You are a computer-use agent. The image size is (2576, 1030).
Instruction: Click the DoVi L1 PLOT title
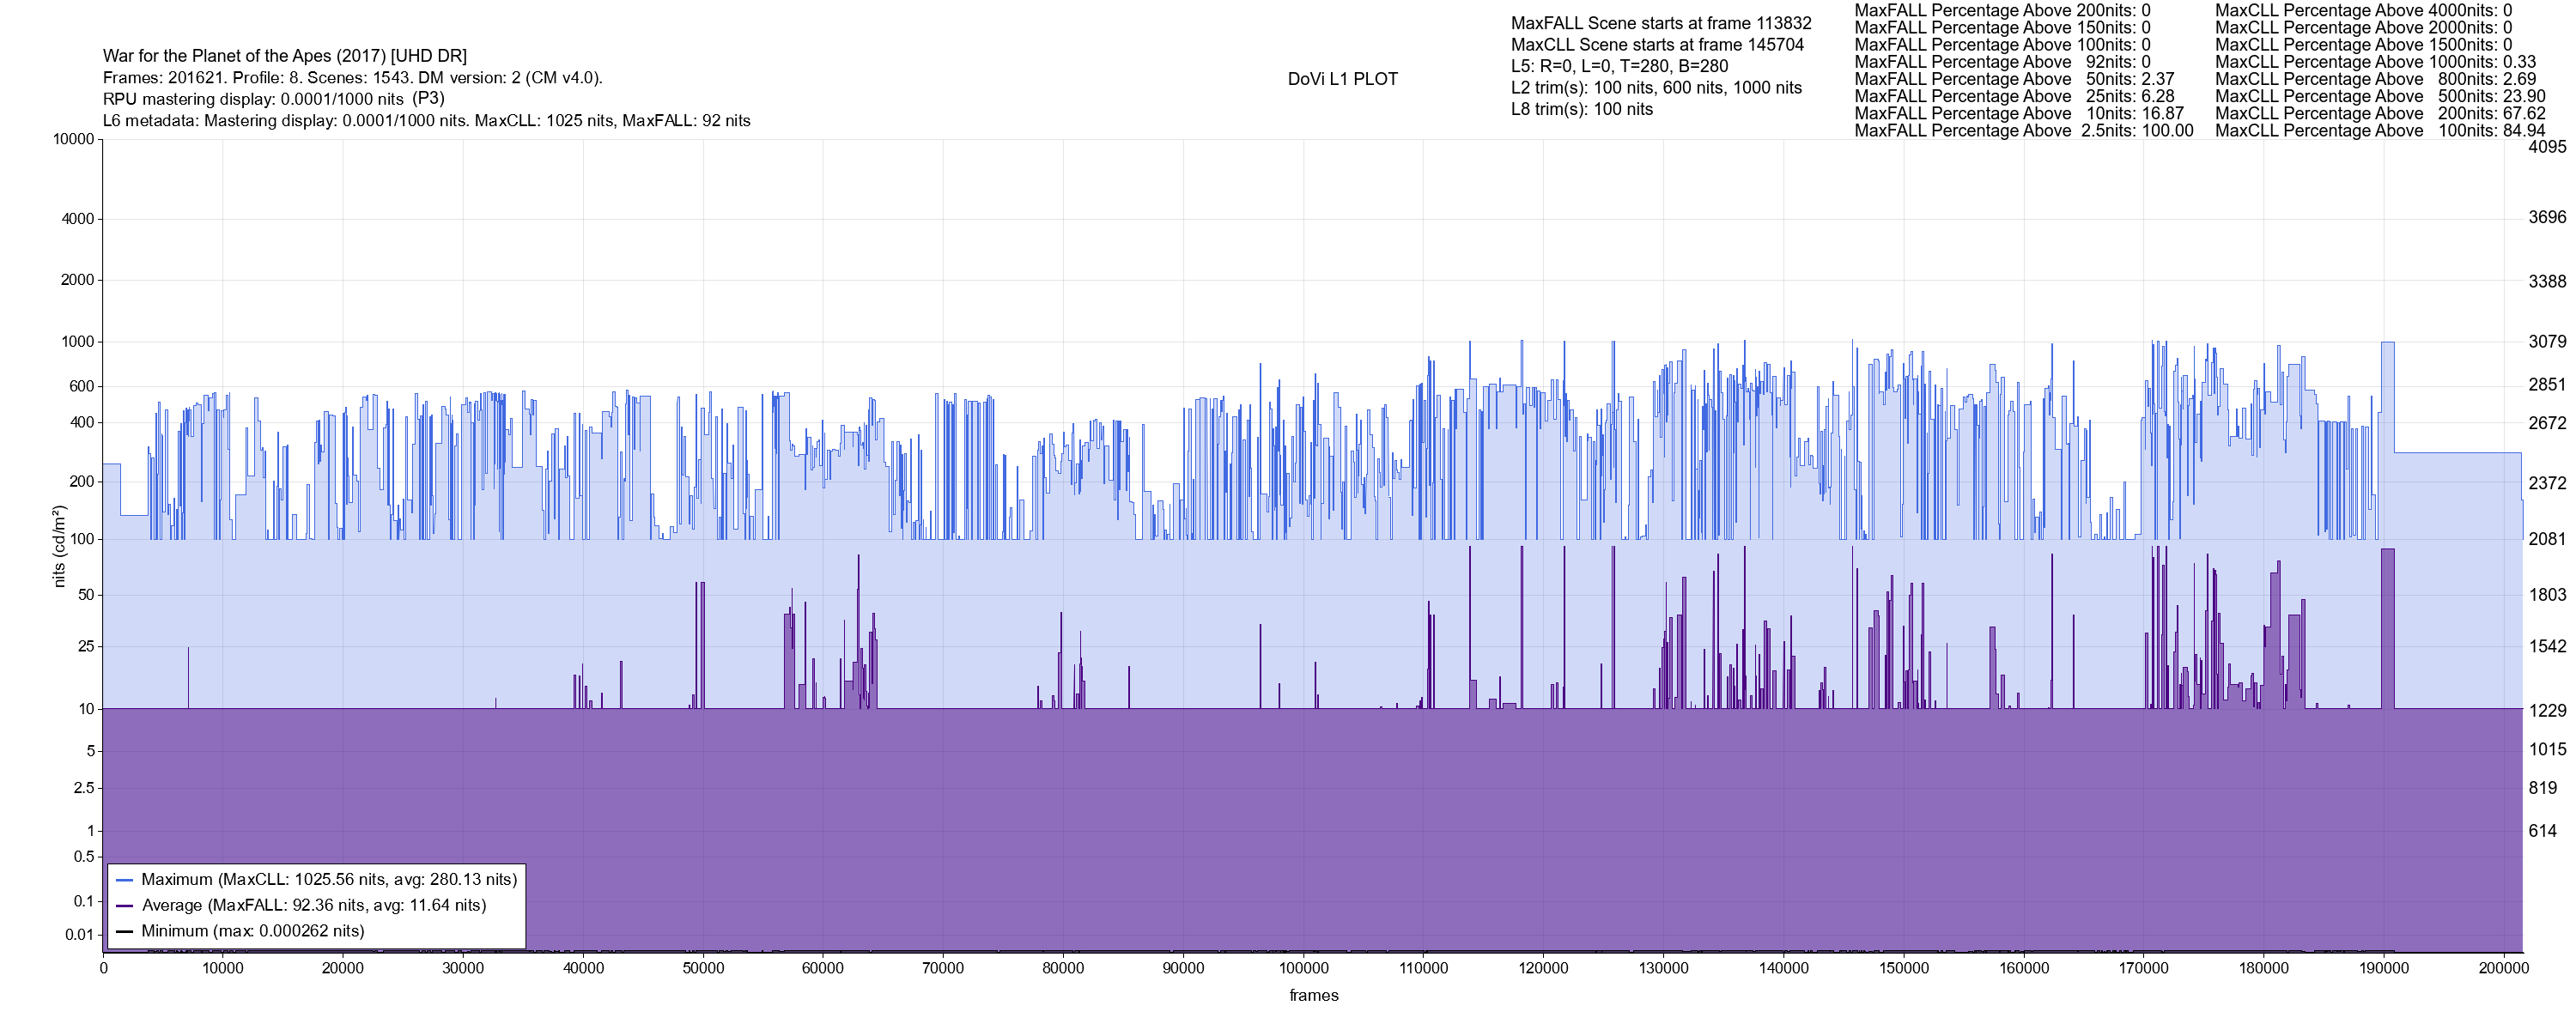(x=1342, y=79)
